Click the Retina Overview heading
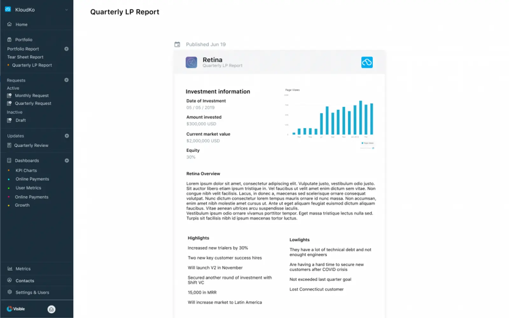Viewport: 509px width, 318px height. (x=203, y=174)
